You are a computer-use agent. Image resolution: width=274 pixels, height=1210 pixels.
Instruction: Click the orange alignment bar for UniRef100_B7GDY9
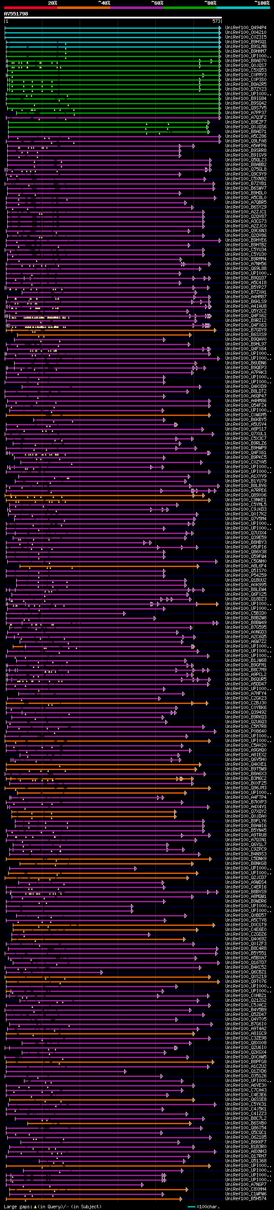[x=110, y=330]
